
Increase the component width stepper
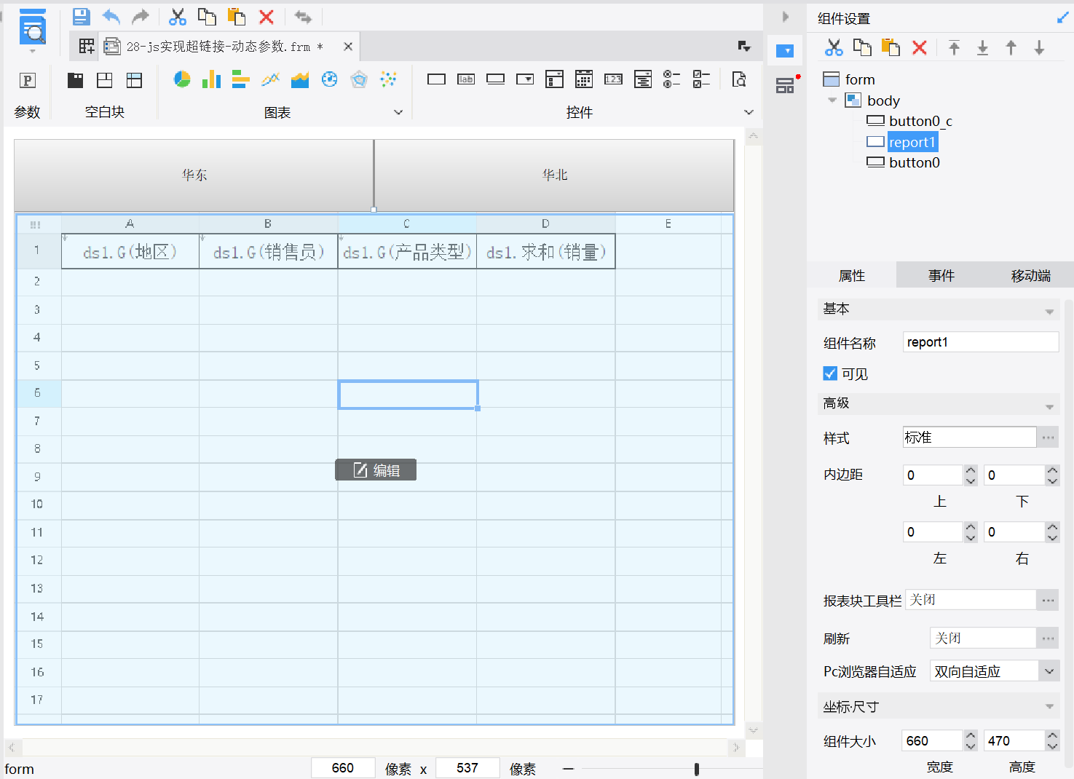click(971, 736)
